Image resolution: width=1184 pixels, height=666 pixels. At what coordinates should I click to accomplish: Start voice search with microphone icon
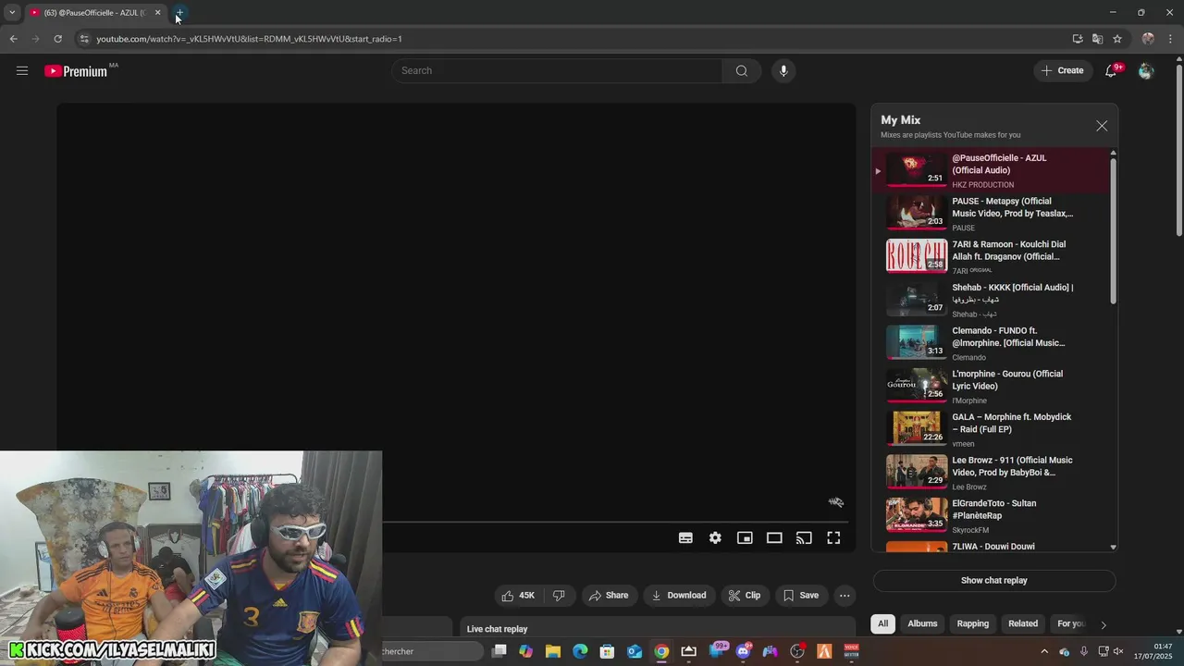(x=783, y=70)
